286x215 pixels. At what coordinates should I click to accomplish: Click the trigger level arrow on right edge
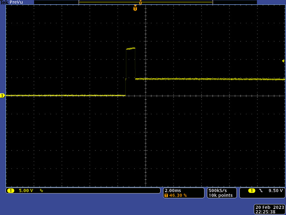point(283,61)
